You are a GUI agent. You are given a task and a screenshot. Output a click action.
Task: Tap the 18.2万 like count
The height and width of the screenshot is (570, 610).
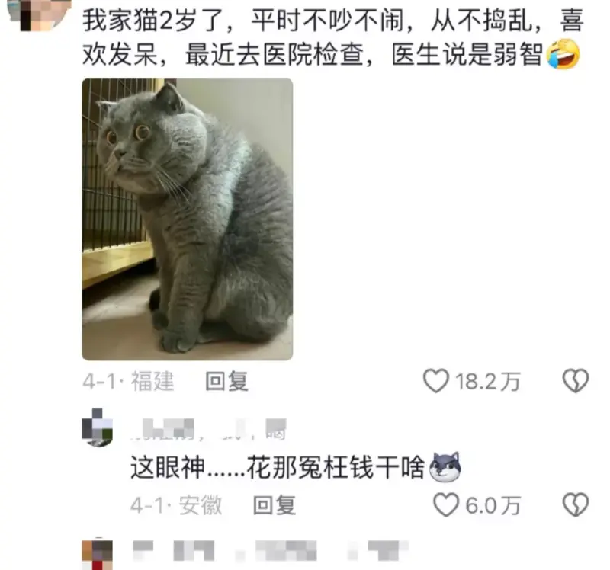pos(487,381)
